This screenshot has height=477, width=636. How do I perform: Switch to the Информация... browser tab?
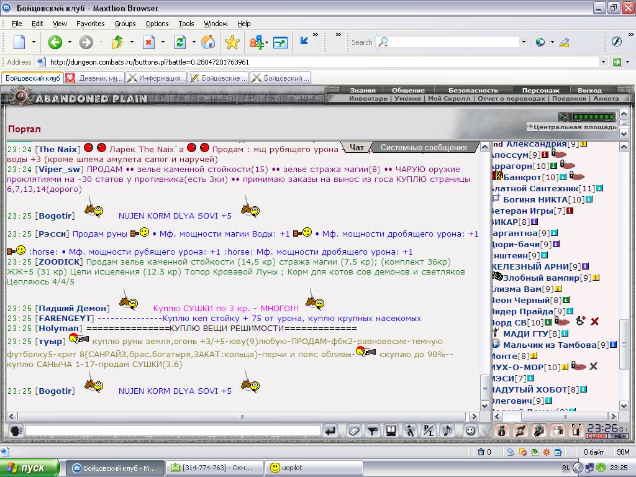(x=156, y=78)
